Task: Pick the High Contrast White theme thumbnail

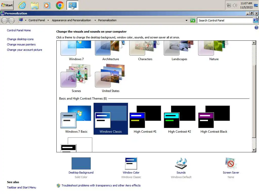Action: pyautogui.click(x=76, y=145)
